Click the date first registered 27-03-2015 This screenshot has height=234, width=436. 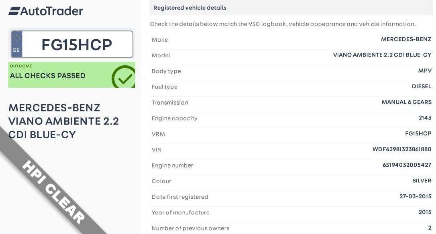[x=415, y=196]
